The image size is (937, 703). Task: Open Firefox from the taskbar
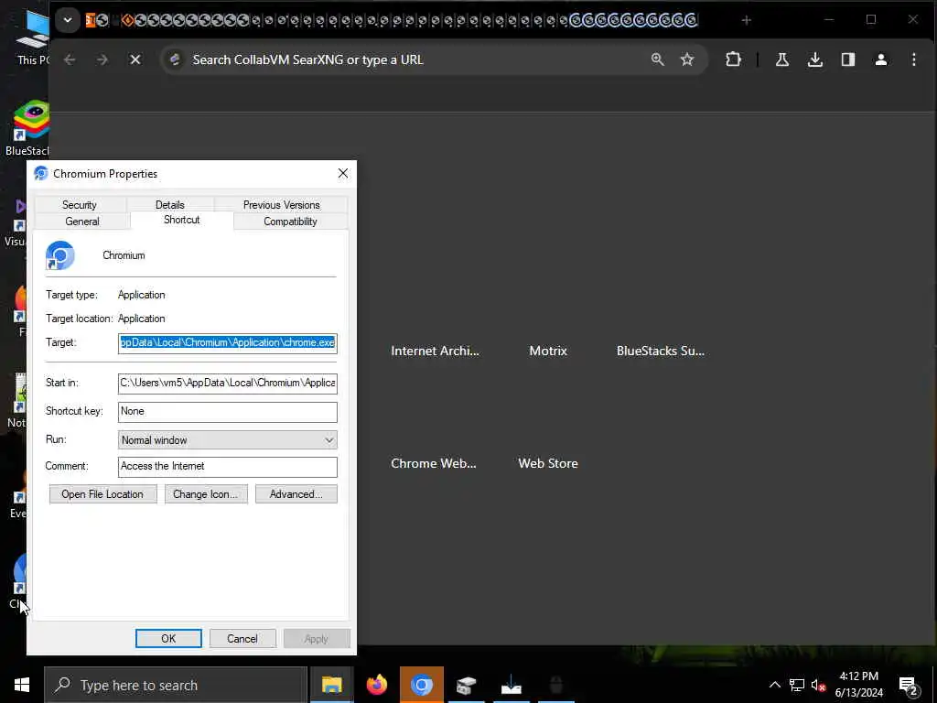[376, 685]
